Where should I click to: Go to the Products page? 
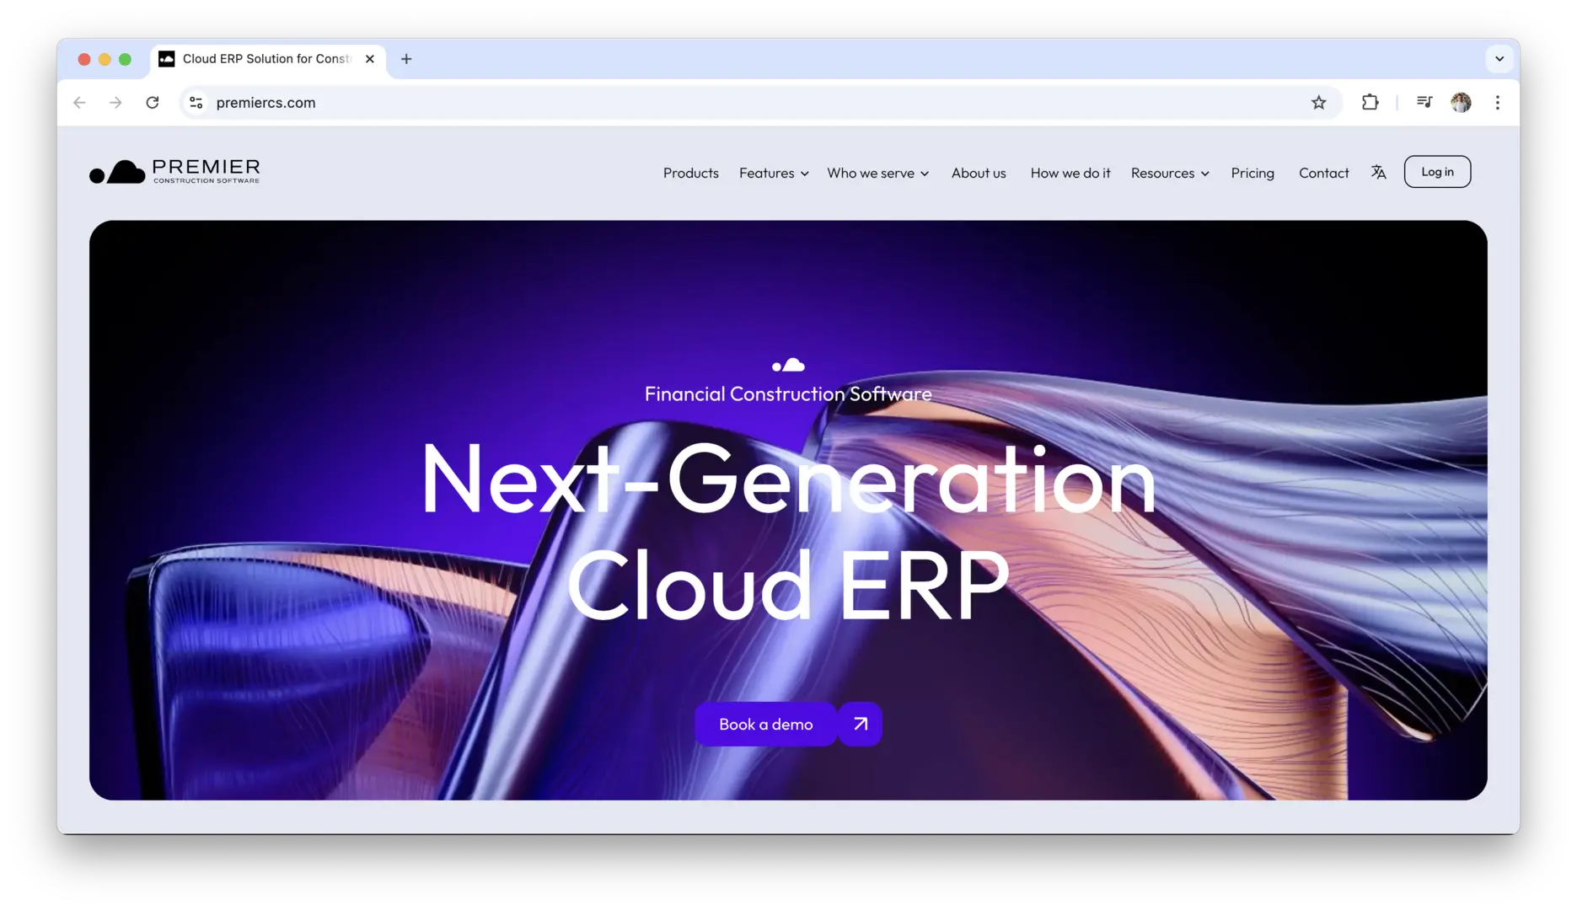pos(690,174)
